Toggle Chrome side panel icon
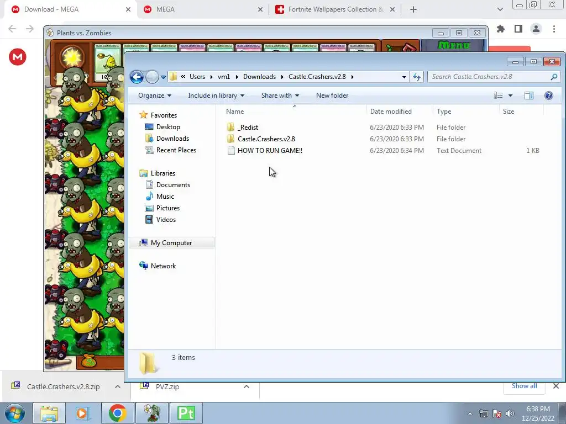This screenshot has height=424, width=566. coord(518,29)
